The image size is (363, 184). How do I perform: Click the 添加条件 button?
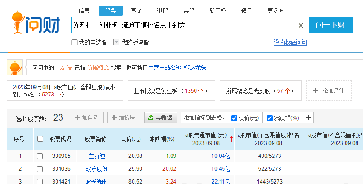point(329,90)
